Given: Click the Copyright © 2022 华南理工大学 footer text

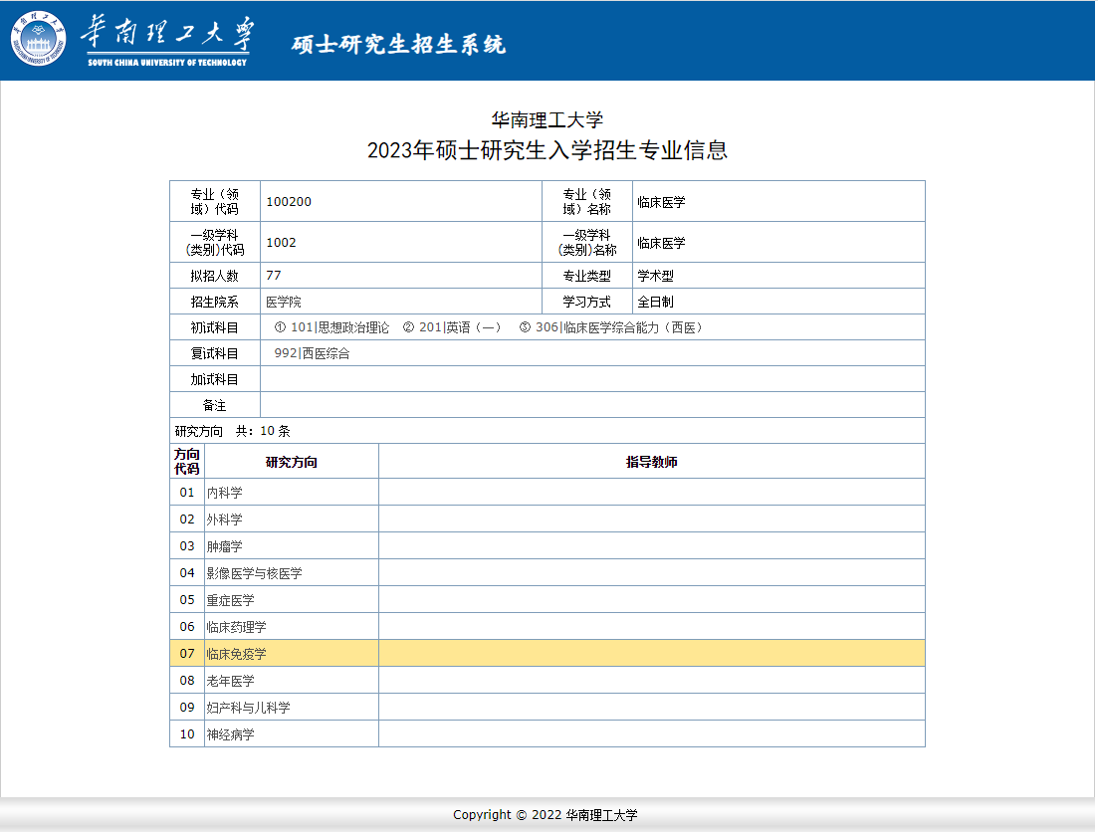Looking at the screenshot, I should (x=546, y=814).
